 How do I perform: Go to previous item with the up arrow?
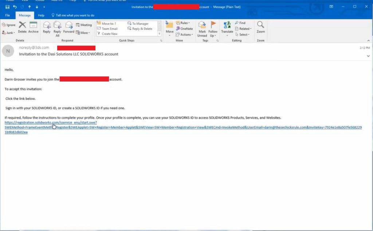click(x=30, y=7)
